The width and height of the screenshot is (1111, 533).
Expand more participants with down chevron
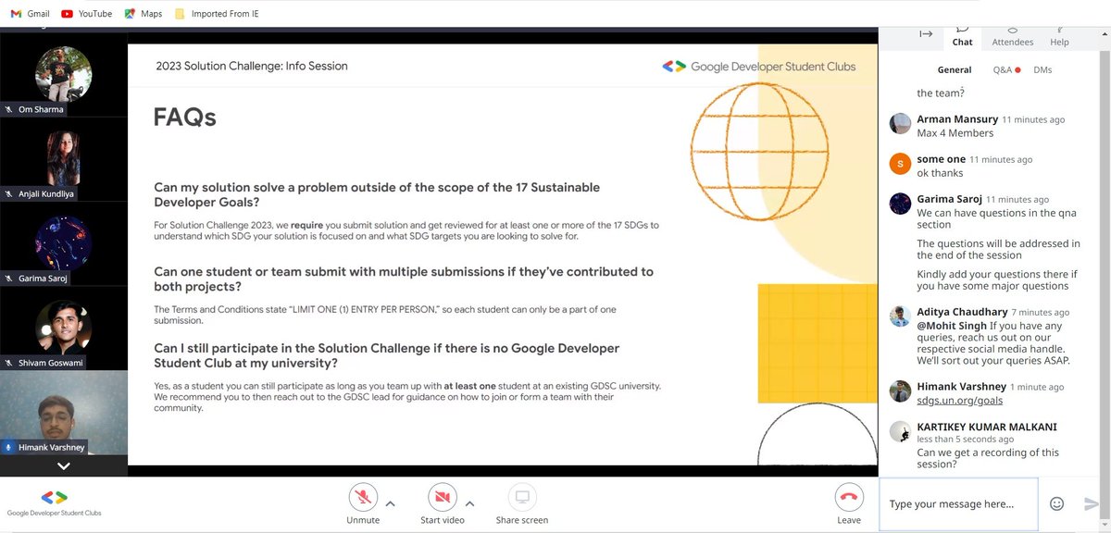coord(63,465)
